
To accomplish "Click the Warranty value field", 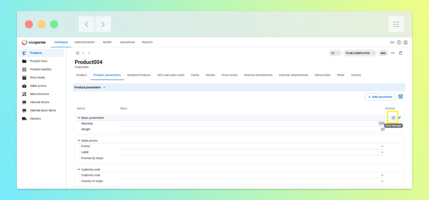I will 252,123.
